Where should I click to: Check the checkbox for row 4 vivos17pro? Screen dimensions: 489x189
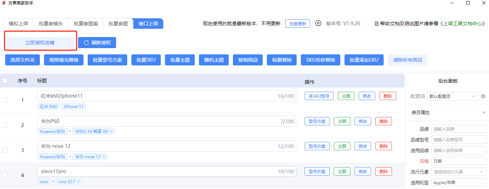coord(5,175)
